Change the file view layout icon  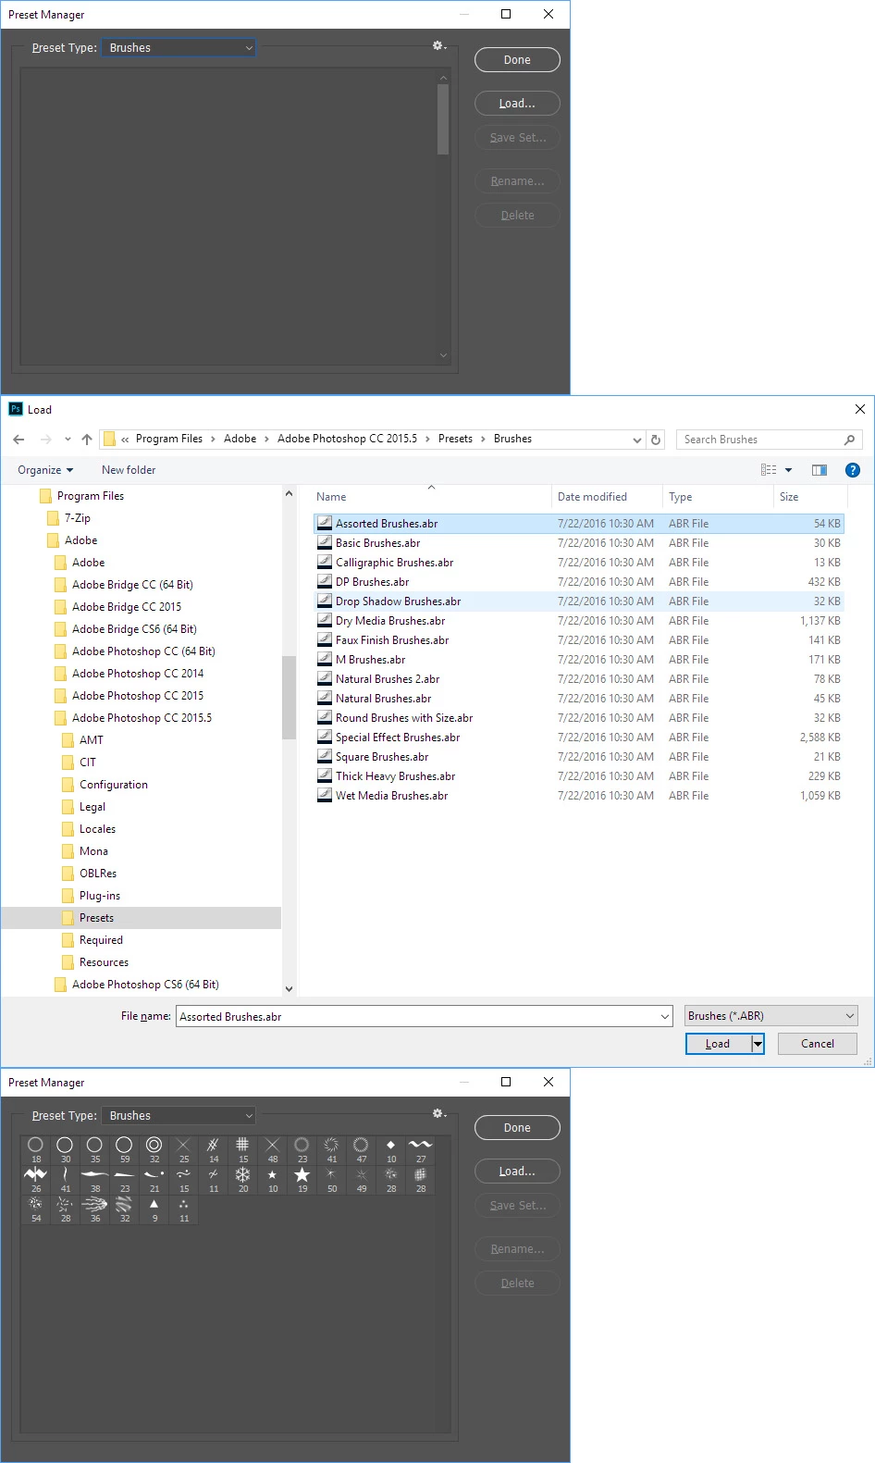coord(769,470)
